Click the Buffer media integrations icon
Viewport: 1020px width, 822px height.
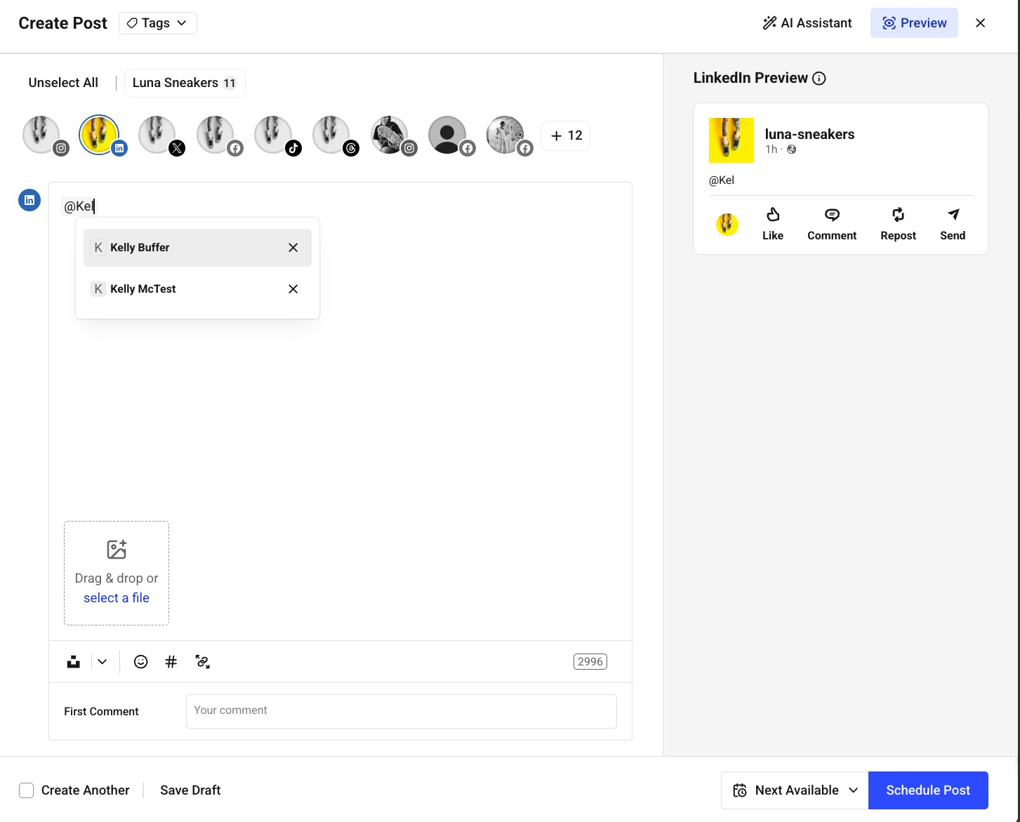click(x=73, y=661)
